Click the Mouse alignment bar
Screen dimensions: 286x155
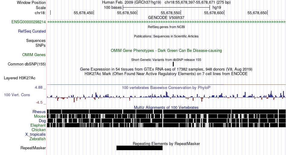(x=166, y=116)
